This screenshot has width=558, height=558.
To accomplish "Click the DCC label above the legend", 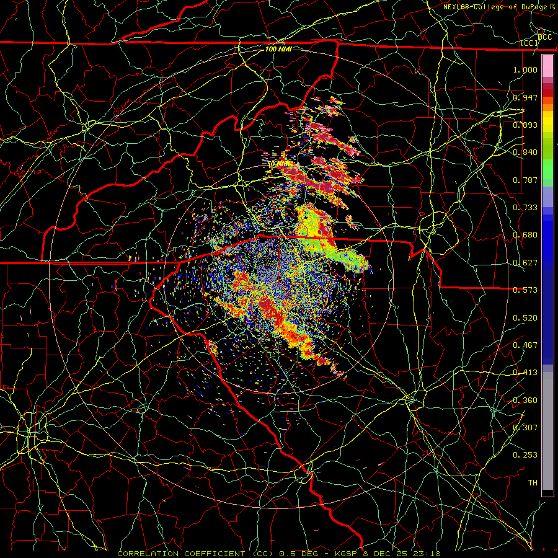I will (545, 37).
